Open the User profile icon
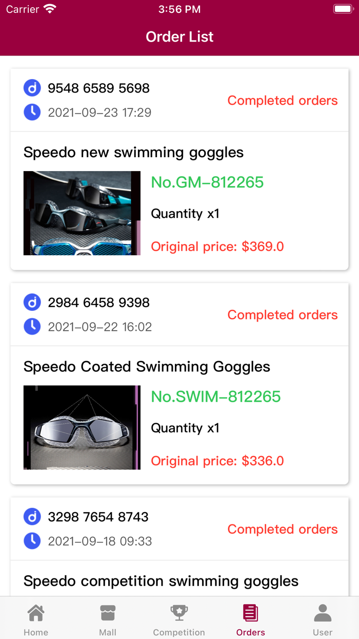Screen dimensions: 359x639 point(323,611)
